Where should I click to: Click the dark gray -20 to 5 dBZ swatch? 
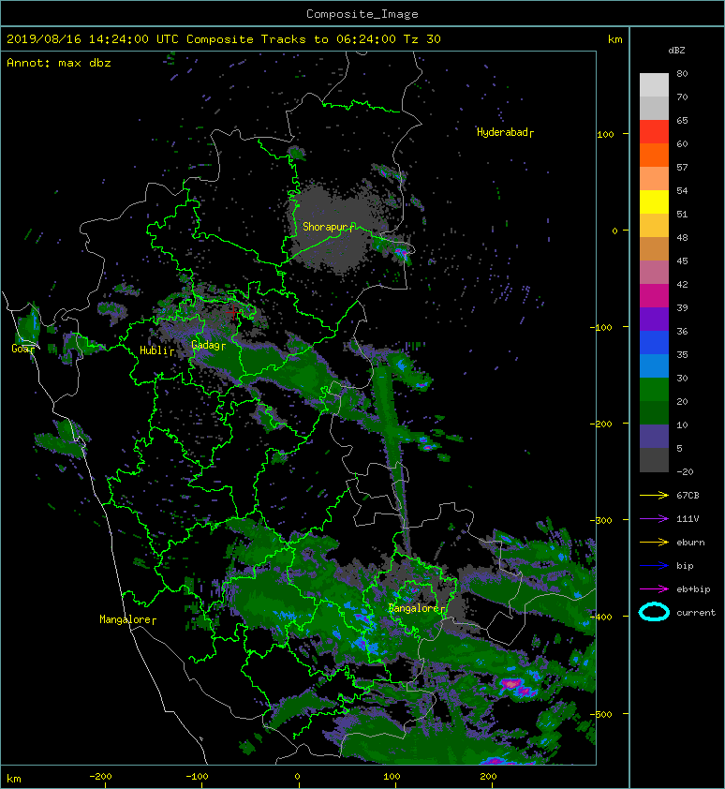(x=654, y=460)
